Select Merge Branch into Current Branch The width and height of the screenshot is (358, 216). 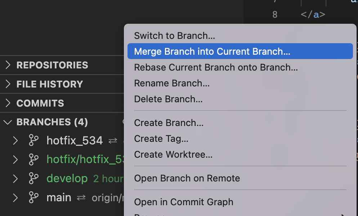click(x=212, y=51)
